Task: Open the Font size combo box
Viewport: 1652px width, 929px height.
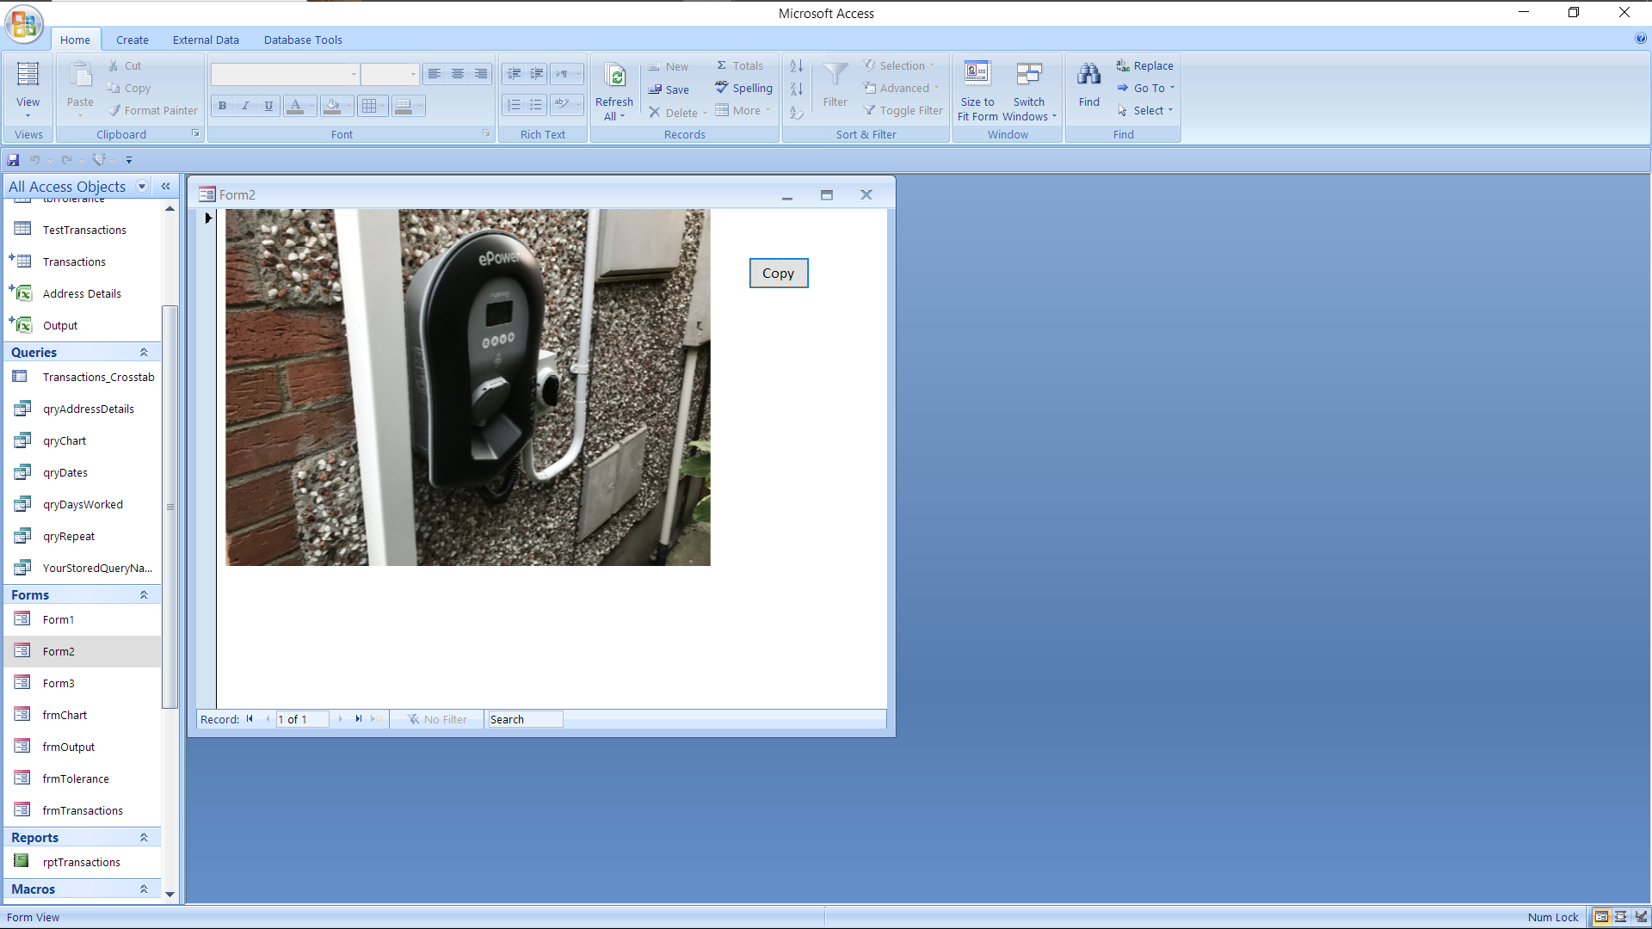Action: pyautogui.click(x=413, y=75)
